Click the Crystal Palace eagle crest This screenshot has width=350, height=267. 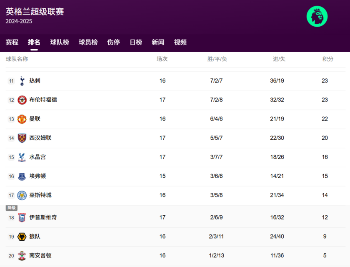(21, 157)
